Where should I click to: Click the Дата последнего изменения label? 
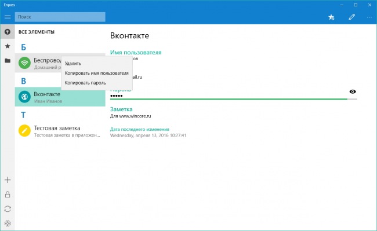point(139,129)
